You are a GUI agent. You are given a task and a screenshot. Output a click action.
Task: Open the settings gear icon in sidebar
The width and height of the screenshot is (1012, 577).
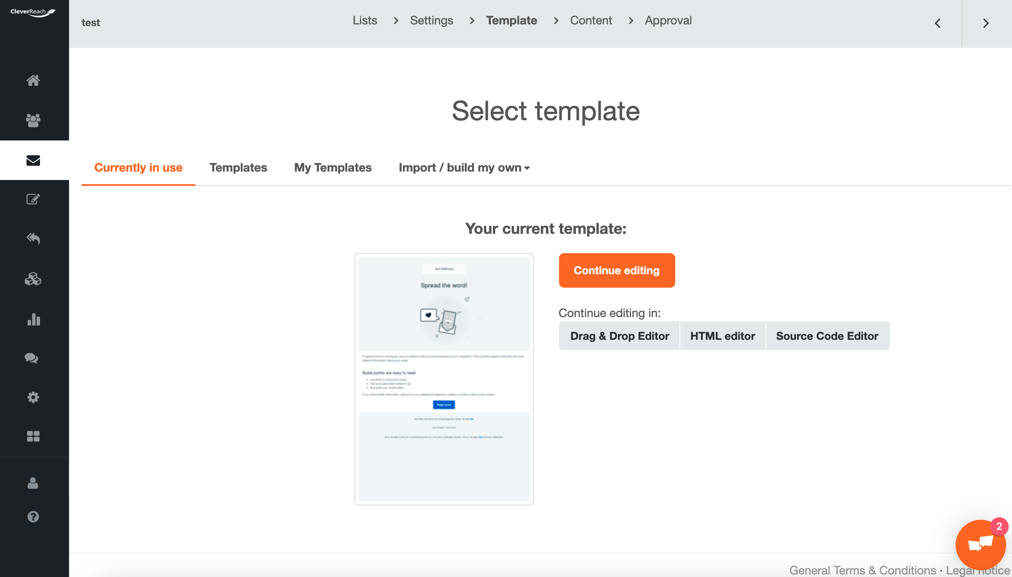point(33,397)
